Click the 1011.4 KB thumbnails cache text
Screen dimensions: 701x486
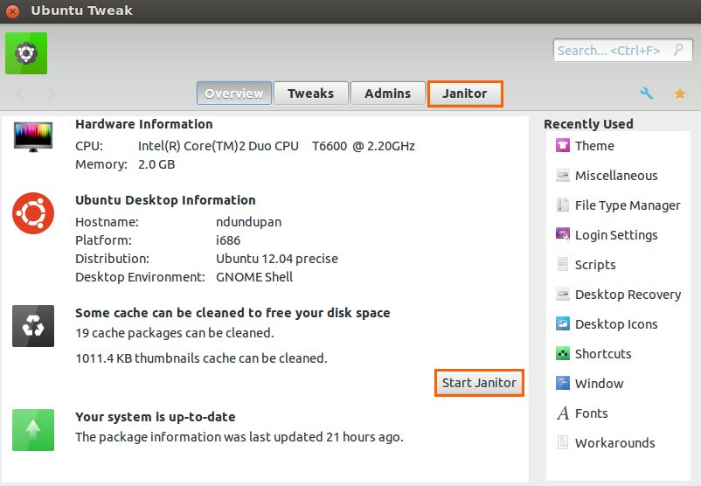click(x=201, y=358)
